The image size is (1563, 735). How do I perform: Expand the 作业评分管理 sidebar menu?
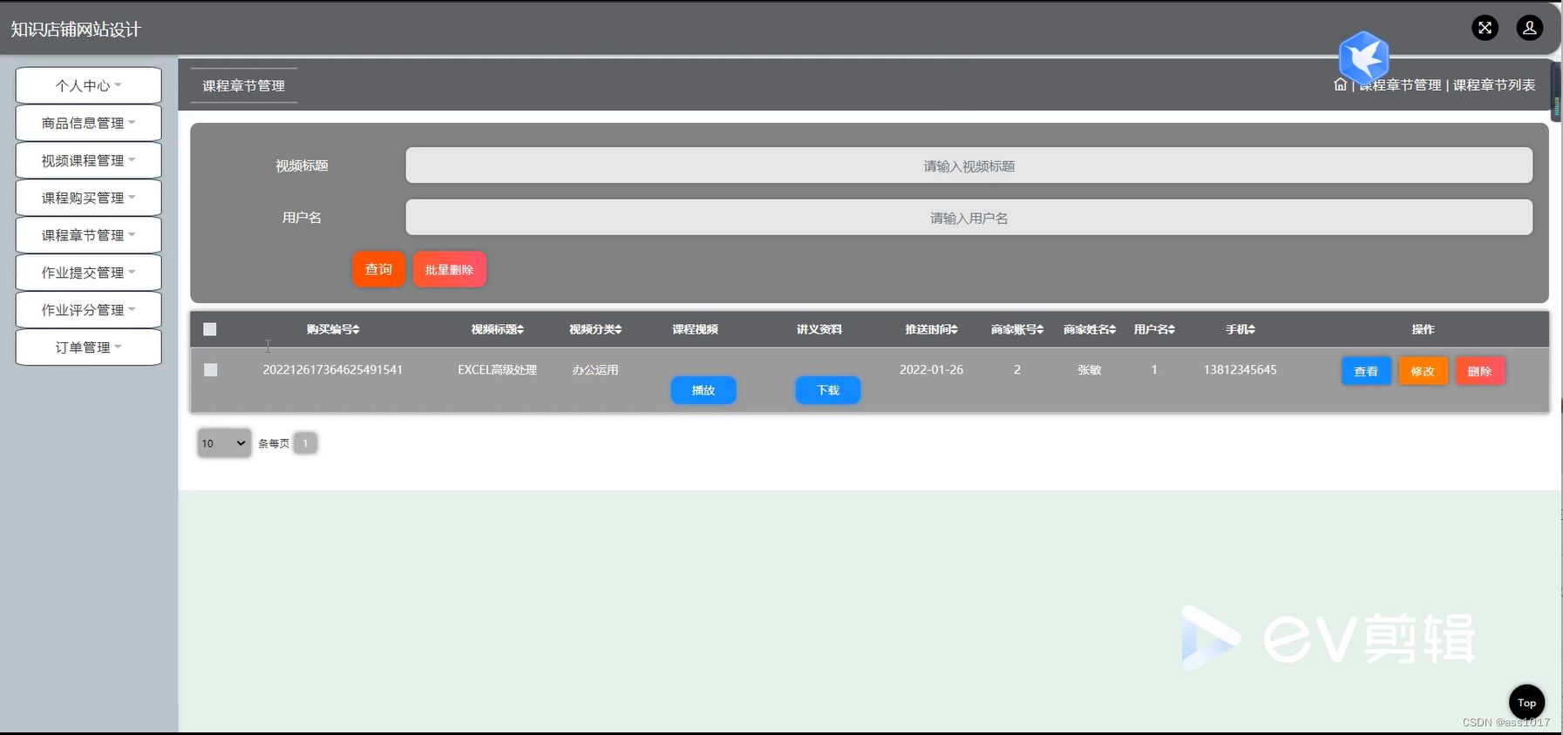click(x=88, y=310)
